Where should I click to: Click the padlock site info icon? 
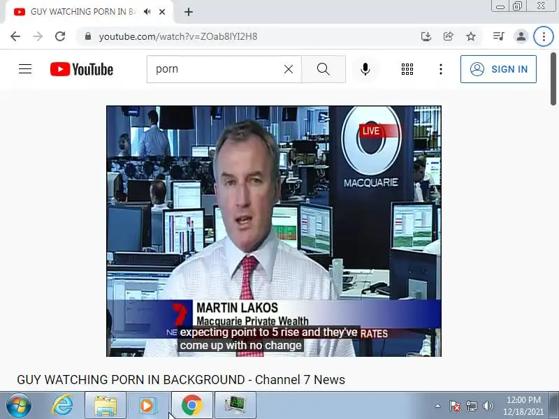(88, 36)
